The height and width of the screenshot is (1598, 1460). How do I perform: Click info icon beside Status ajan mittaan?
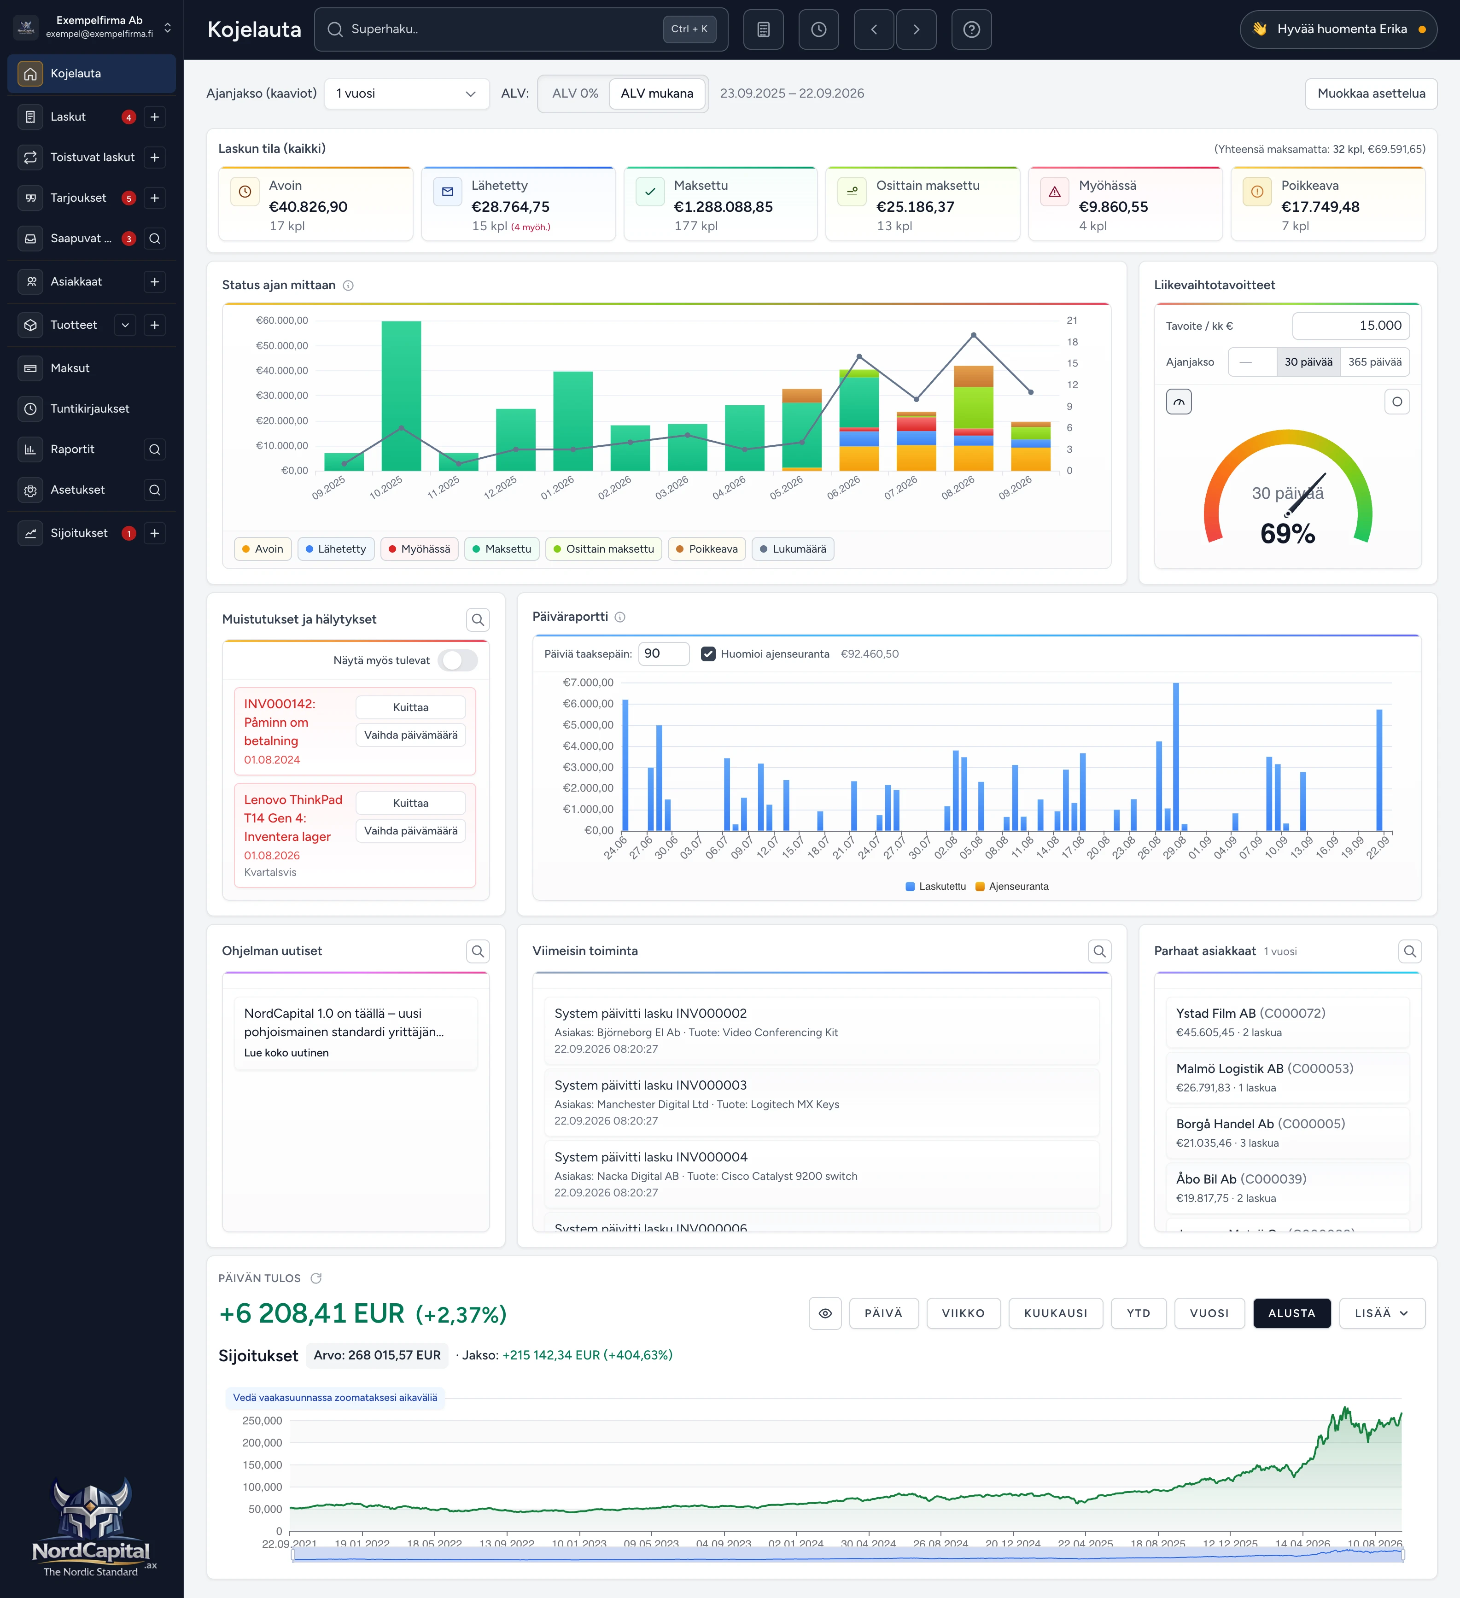(x=348, y=286)
